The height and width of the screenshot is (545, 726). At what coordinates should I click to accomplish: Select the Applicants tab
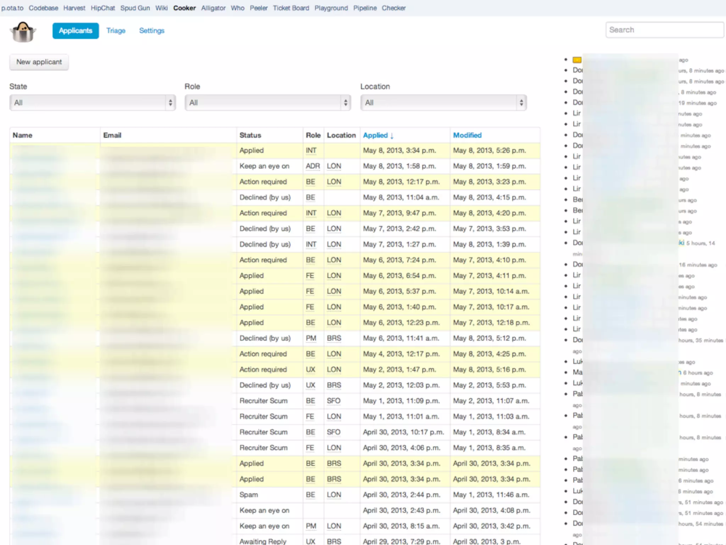[x=76, y=31]
